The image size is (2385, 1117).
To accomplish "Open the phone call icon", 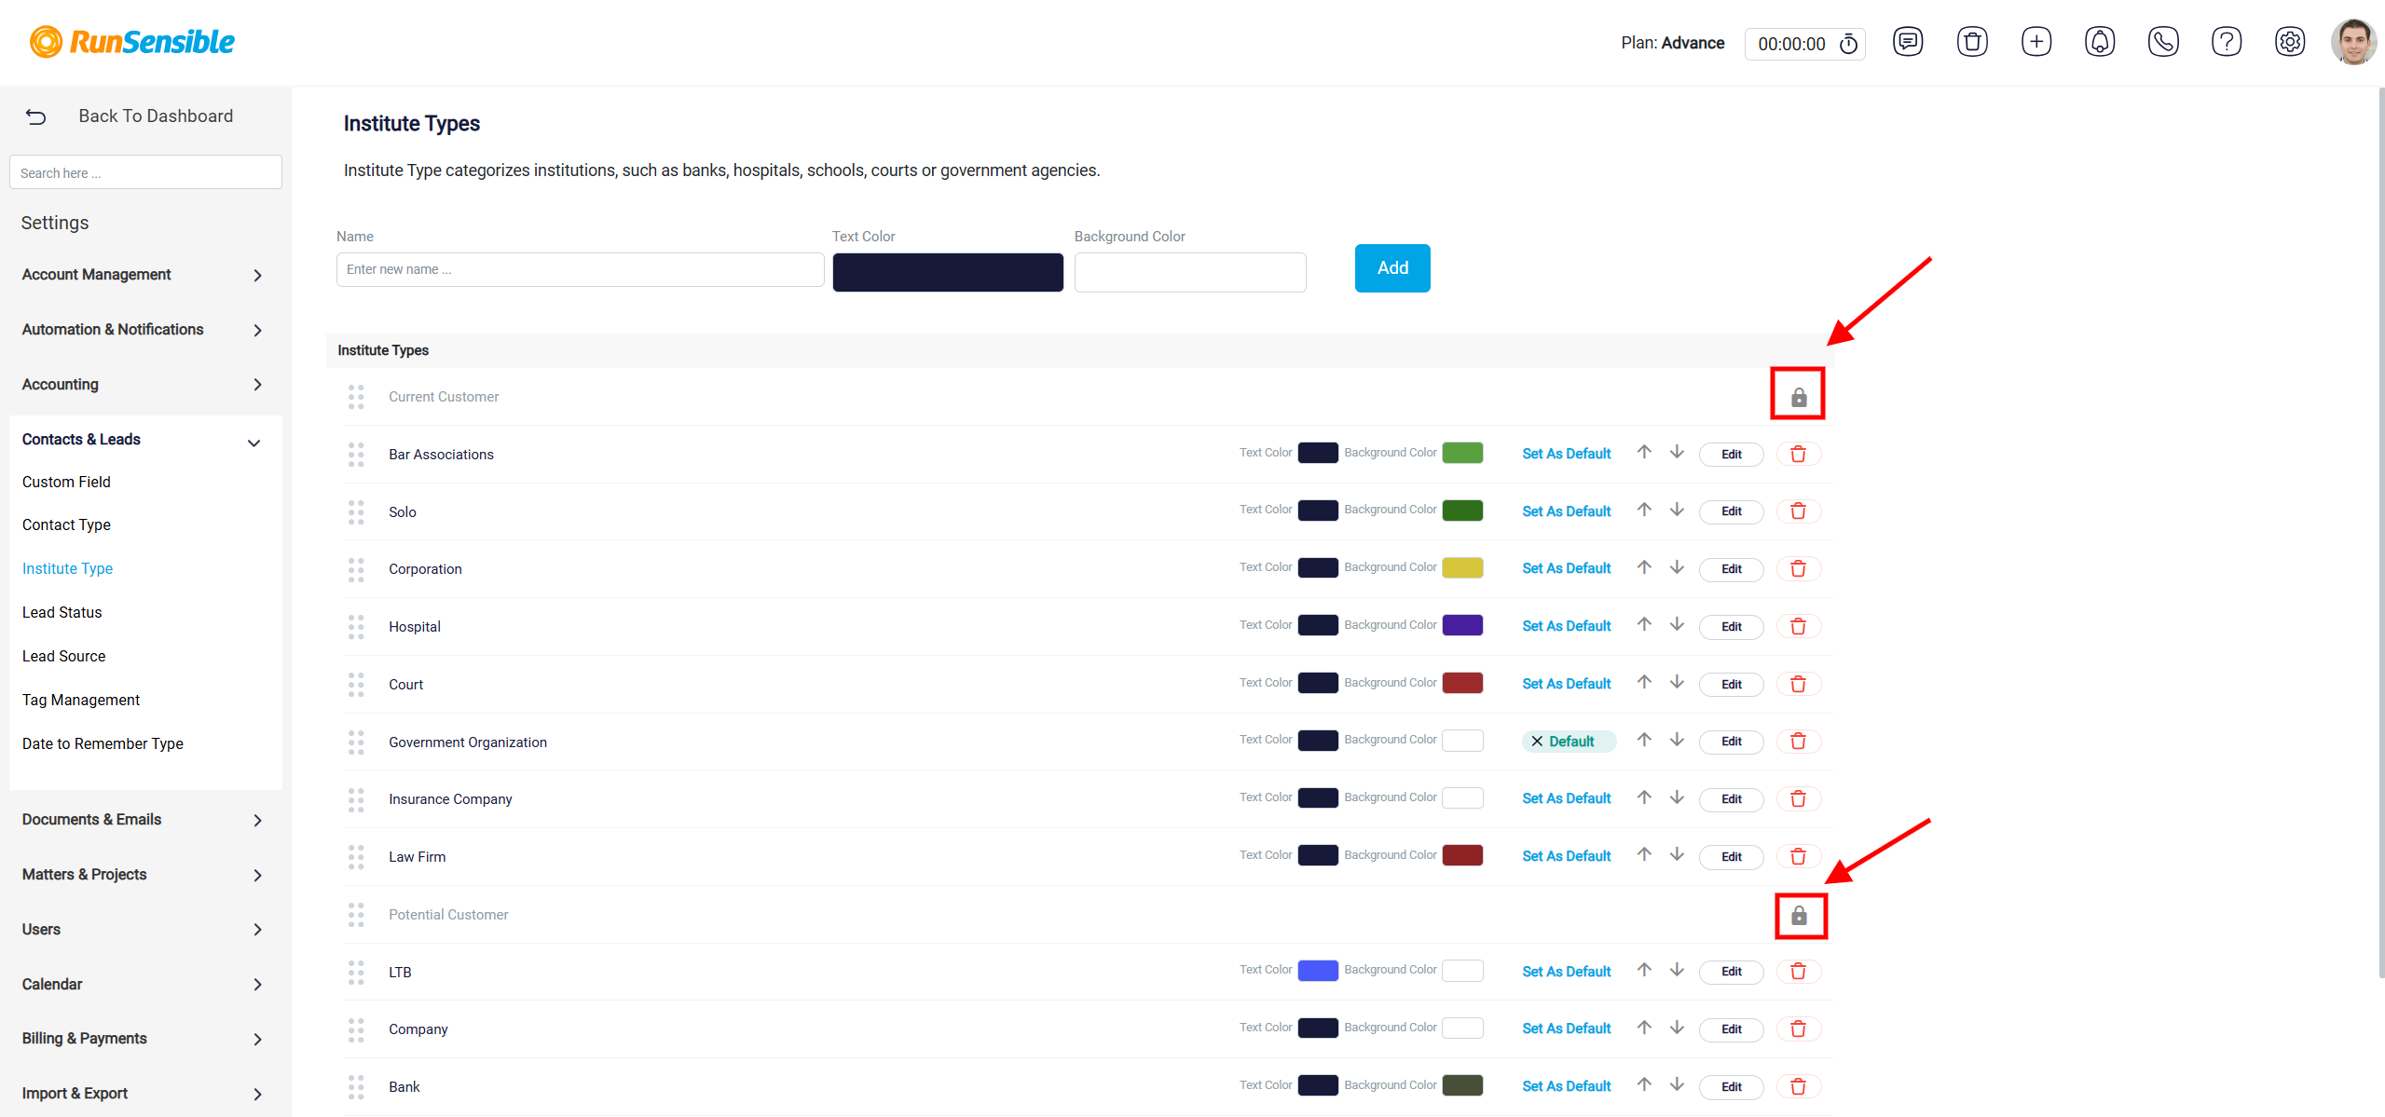I will 2162,42.
